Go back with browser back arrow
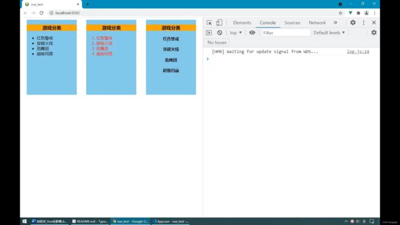The image size is (400, 225). coord(25,13)
